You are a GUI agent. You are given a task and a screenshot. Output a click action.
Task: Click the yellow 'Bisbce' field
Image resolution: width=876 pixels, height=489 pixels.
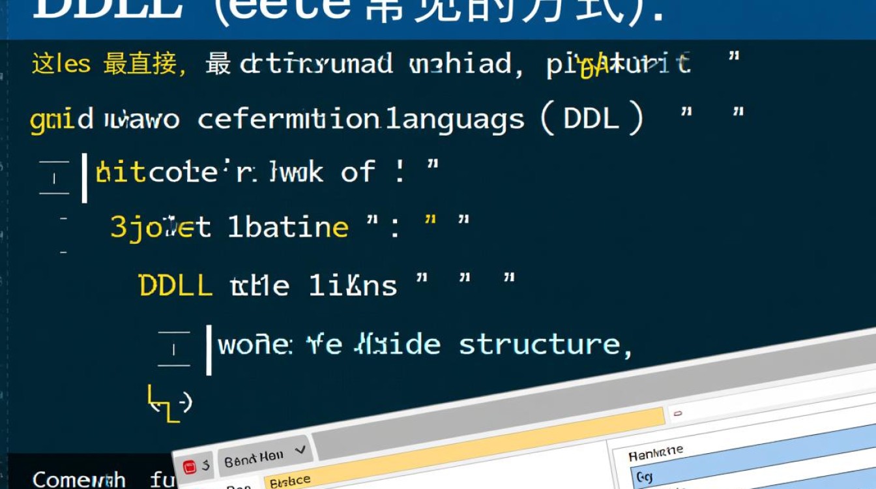[x=291, y=482]
